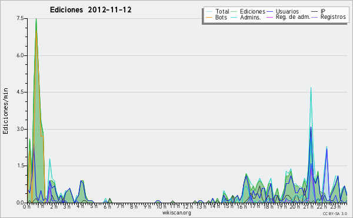Click the '0 h' x-axis label
Screen dimensions: 353x218
(x=26, y=207)
